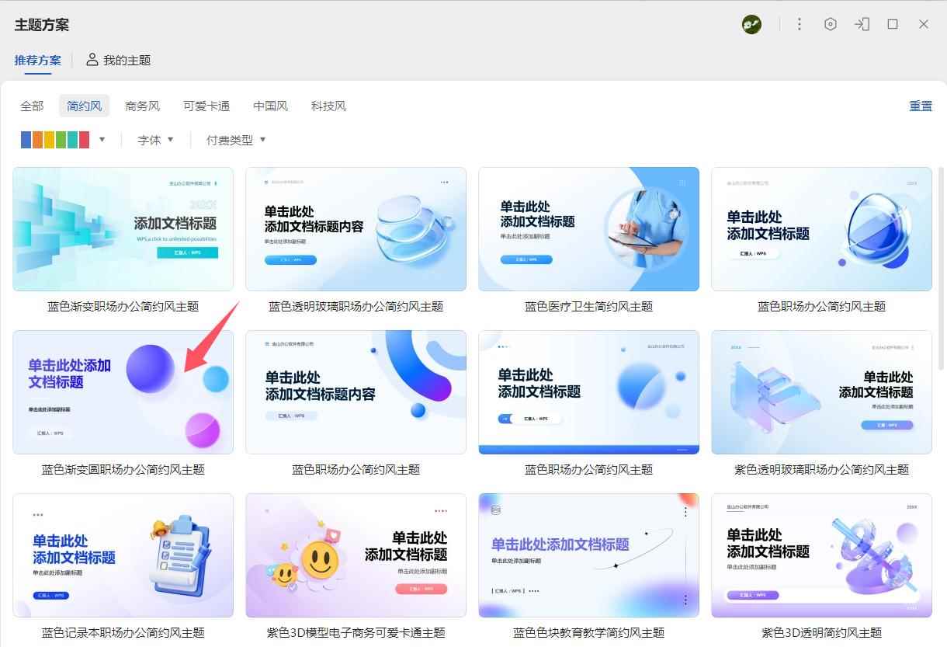Open the three-dot more options menu
Viewport: 947px width, 647px height.
pyautogui.click(x=800, y=25)
